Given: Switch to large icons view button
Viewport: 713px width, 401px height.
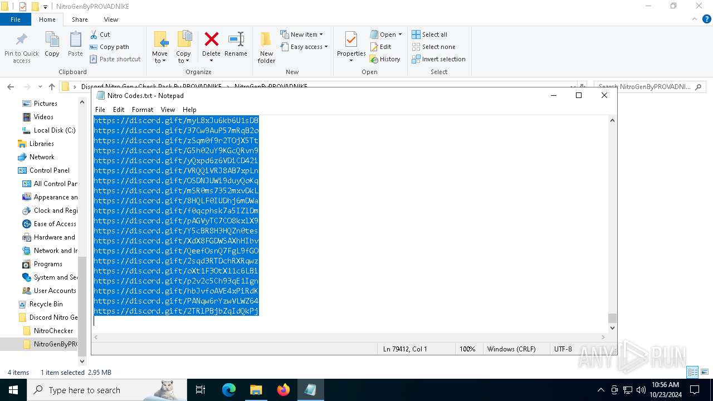Looking at the screenshot, I should [705, 372].
